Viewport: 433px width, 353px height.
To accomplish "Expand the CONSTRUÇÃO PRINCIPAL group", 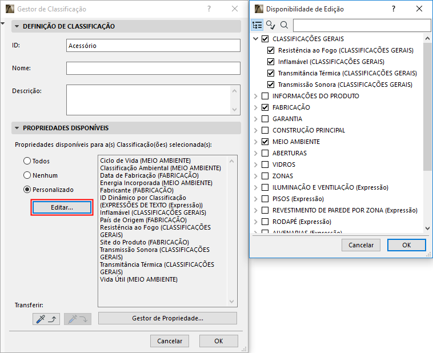I will point(256,130).
